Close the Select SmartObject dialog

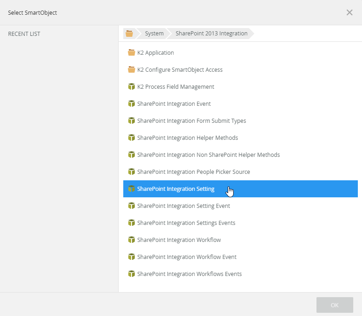tap(350, 12)
